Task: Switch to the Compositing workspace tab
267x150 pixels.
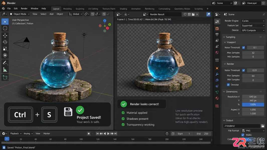Action: [x=164, y=9]
